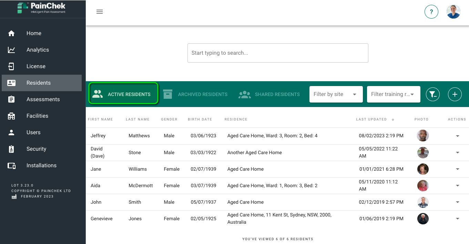This screenshot has width=469, height=244.
Task: Click the last name McDermott
Action: [141, 185]
